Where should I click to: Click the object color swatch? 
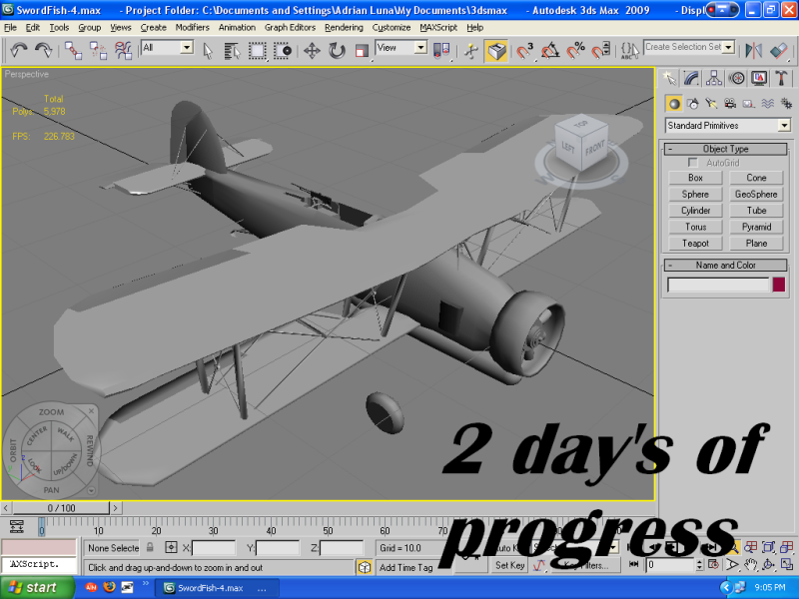pyautogui.click(x=779, y=286)
